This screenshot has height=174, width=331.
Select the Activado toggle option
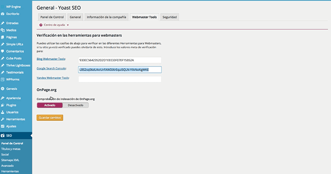point(50,105)
